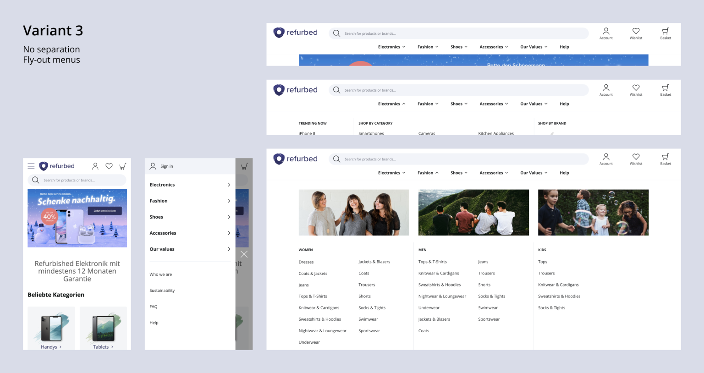This screenshot has width=704, height=373.
Task: Open the hamburger menu in mobile header
Action: pyautogui.click(x=31, y=166)
